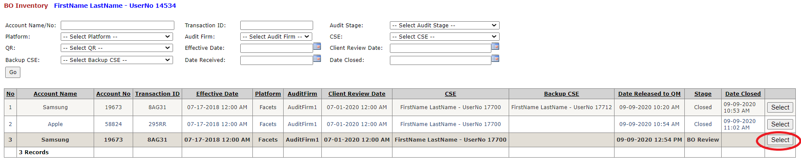Sort by Date Released to QM header
This screenshot has height=165, width=801.
[x=649, y=94]
